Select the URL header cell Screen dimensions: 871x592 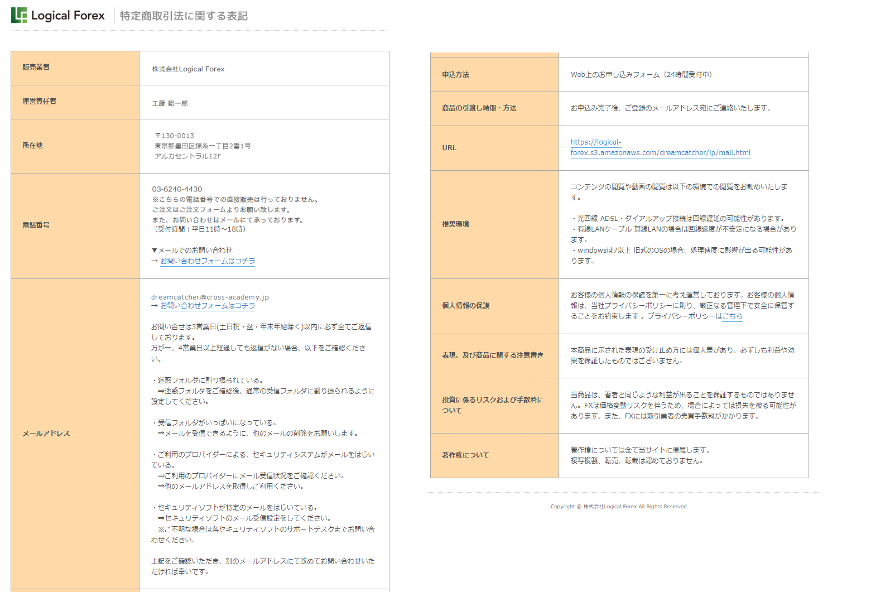click(x=494, y=148)
